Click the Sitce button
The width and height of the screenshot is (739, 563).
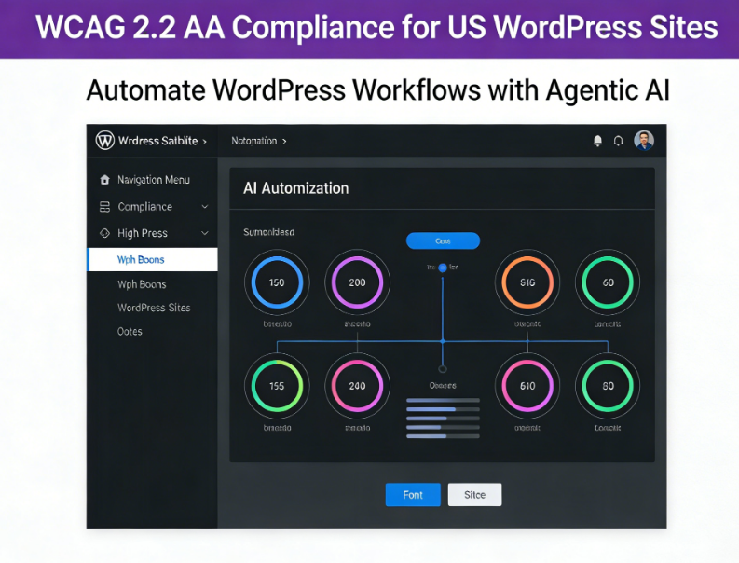pyautogui.click(x=474, y=495)
